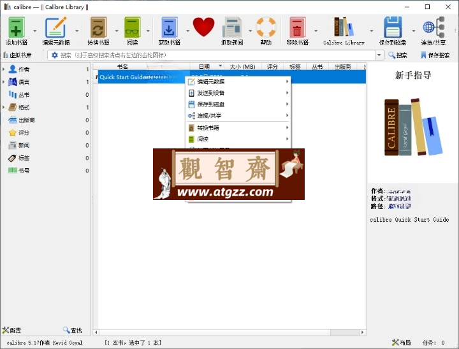Click the Convert books (转换书籍) icon

pos(98,27)
